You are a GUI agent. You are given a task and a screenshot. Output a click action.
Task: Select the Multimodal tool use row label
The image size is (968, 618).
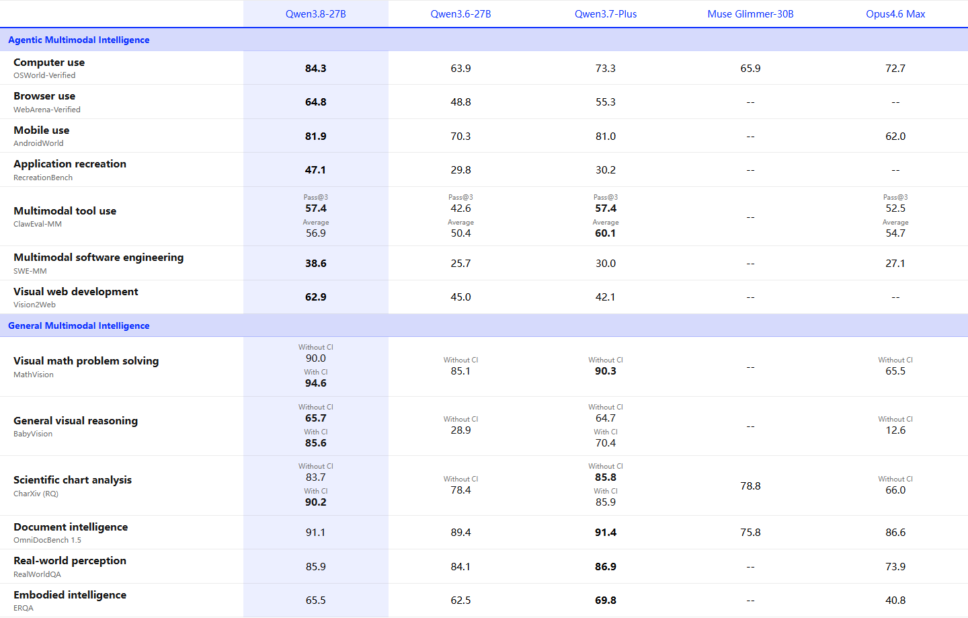click(65, 211)
